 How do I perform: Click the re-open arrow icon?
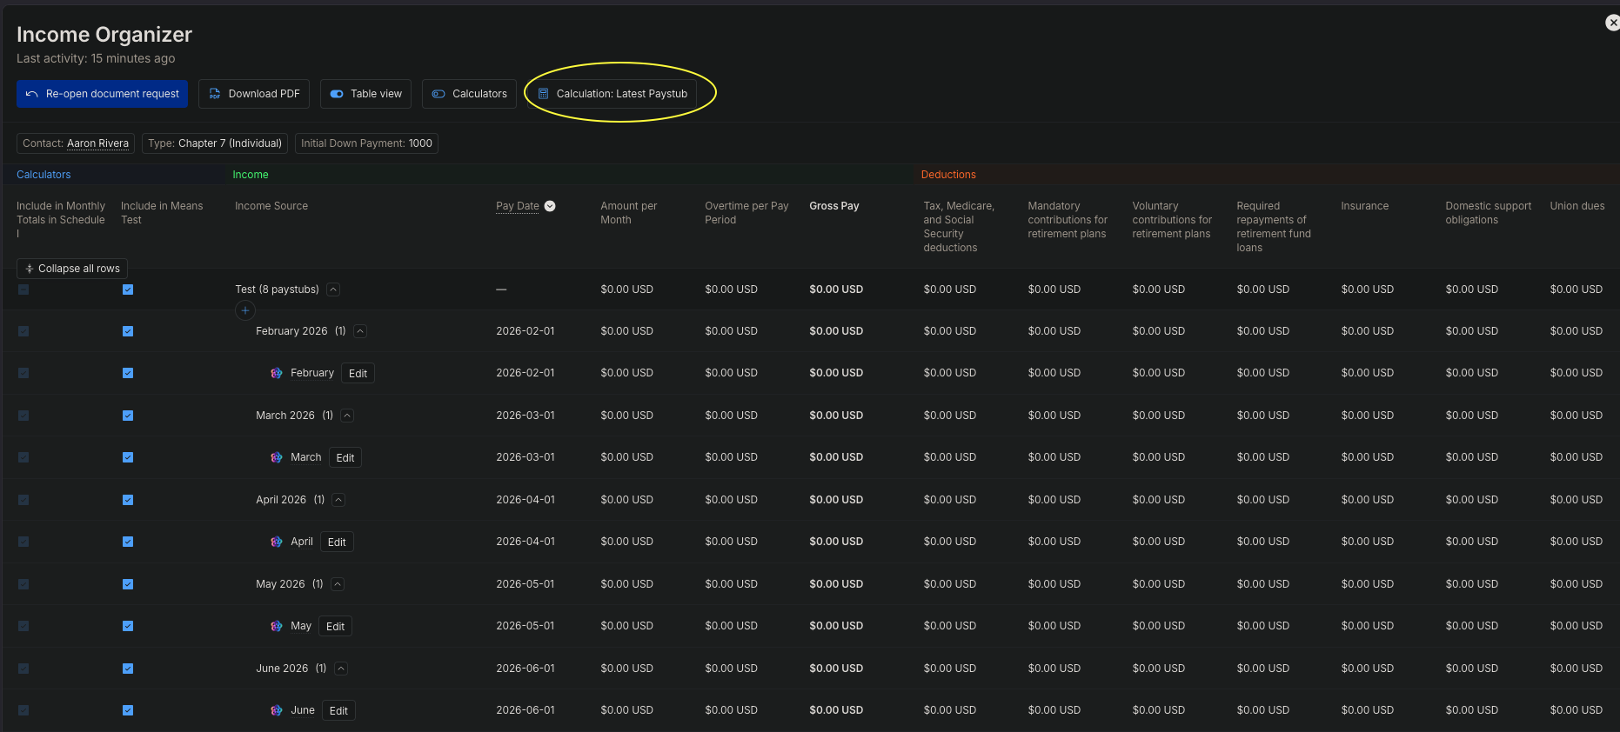click(32, 94)
